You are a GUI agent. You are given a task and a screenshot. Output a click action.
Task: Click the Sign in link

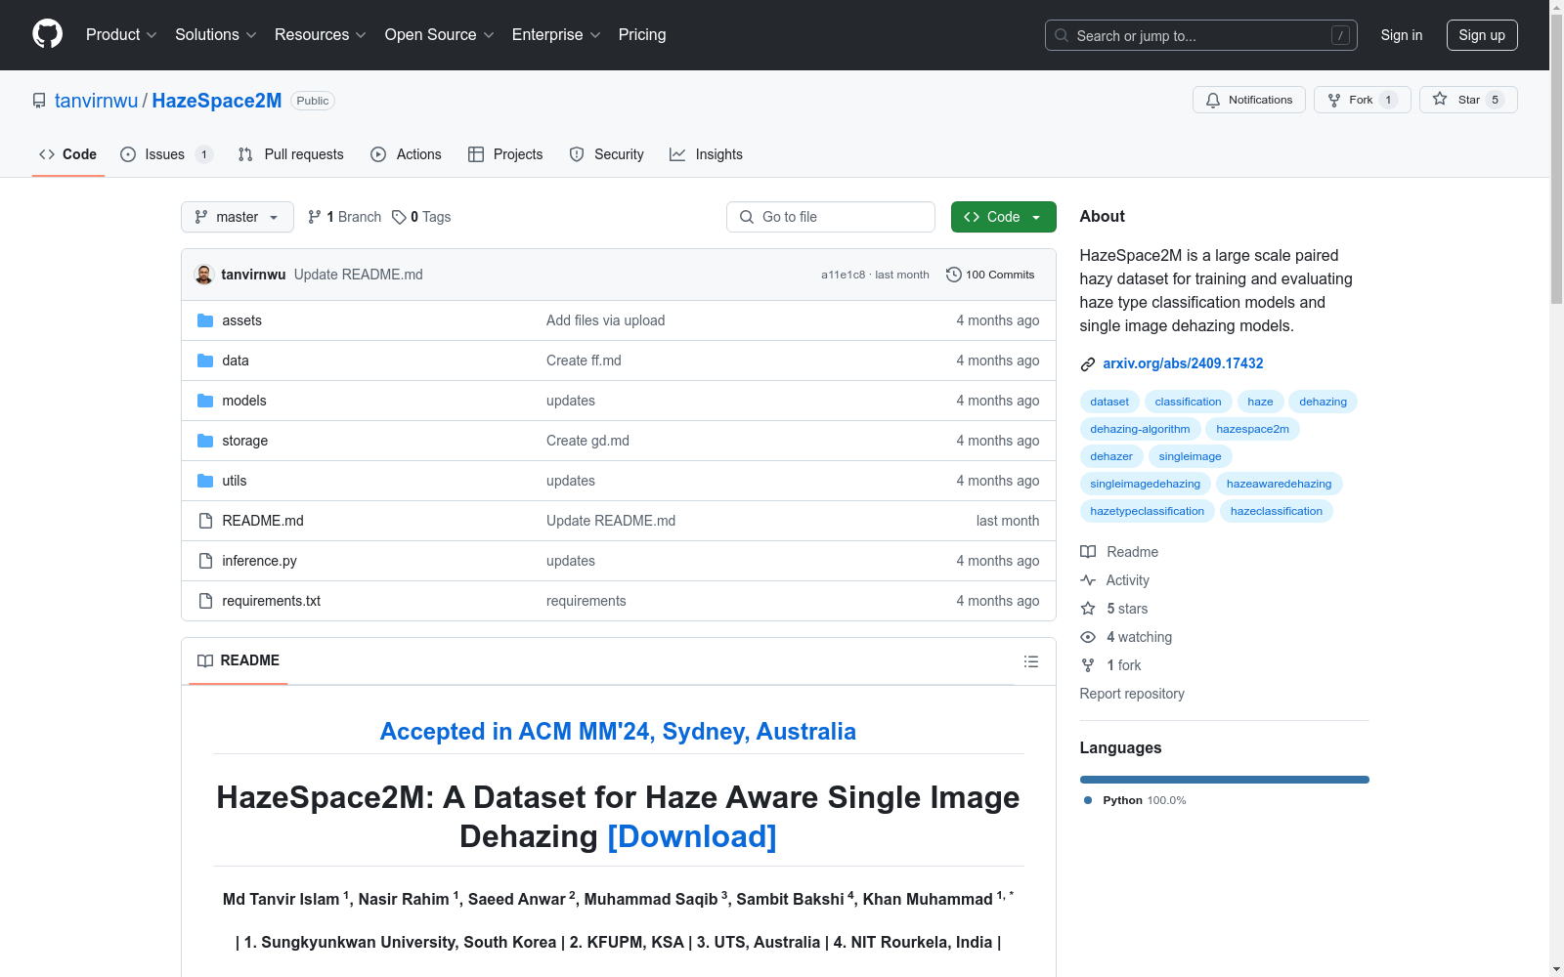1401,35
